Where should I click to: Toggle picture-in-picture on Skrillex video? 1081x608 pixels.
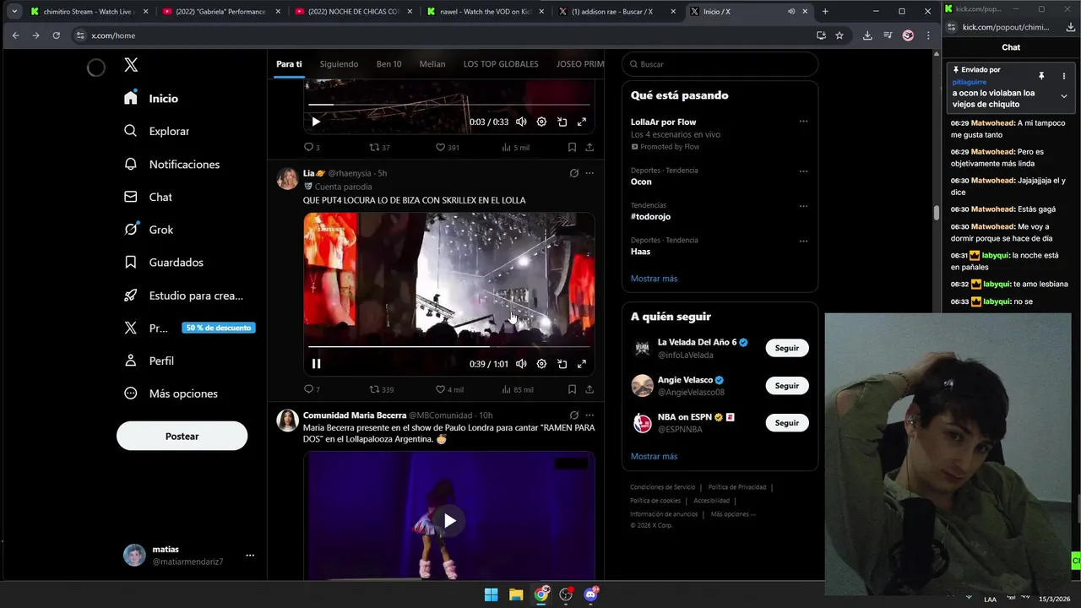click(562, 364)
